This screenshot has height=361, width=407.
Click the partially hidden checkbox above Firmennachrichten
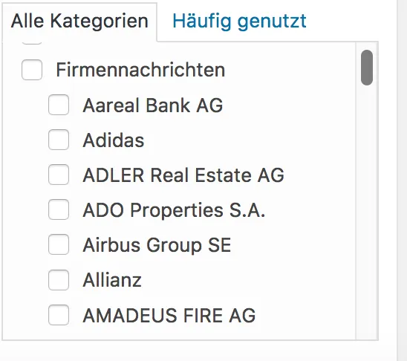coord(32,43)
